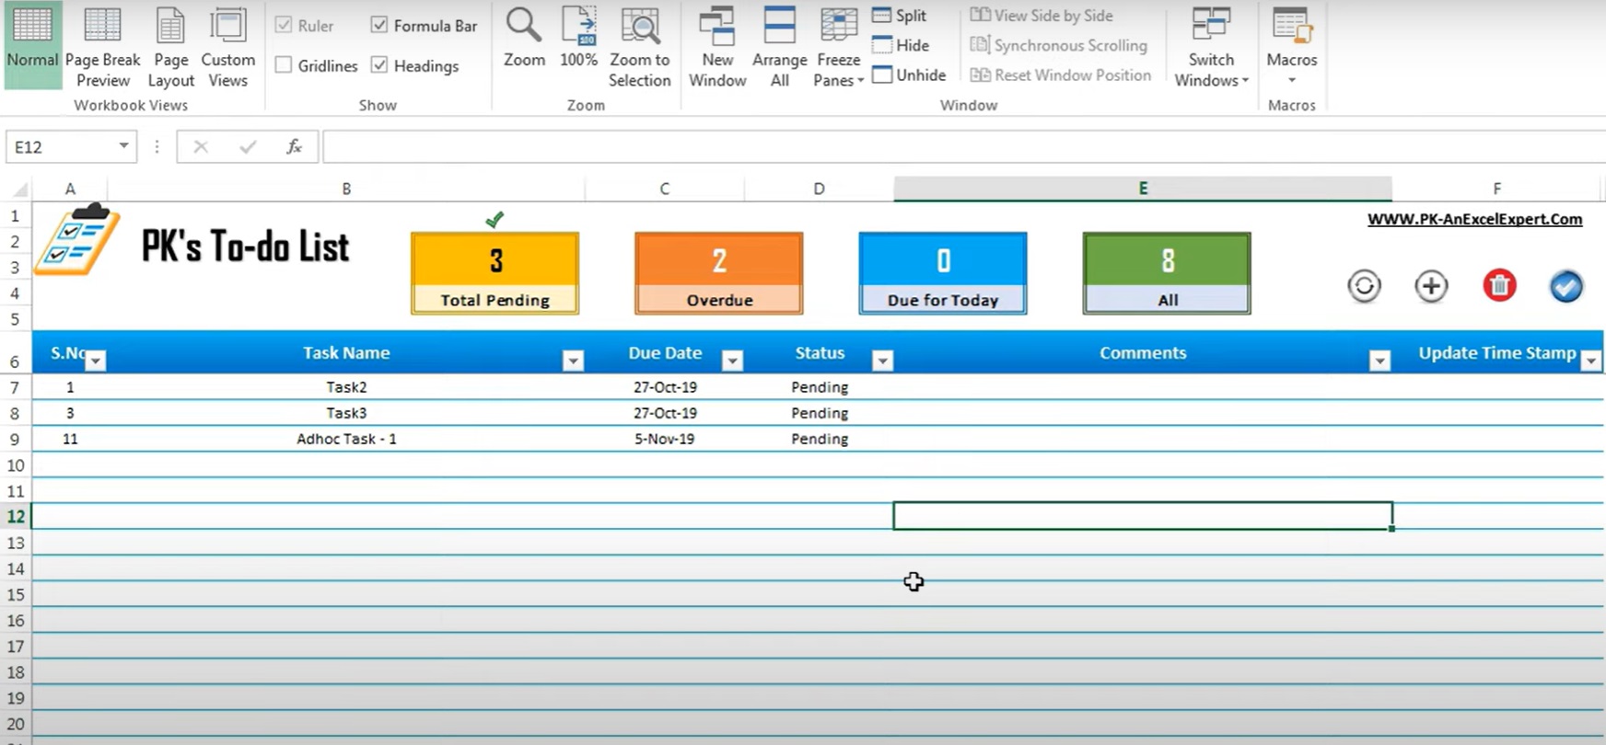Toggle the Headings checkbox
This screenshot has height=745, width=1606.
click(379, 65)
